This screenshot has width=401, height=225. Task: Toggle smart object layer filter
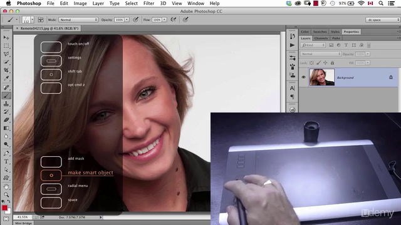(x=362, y=45)
